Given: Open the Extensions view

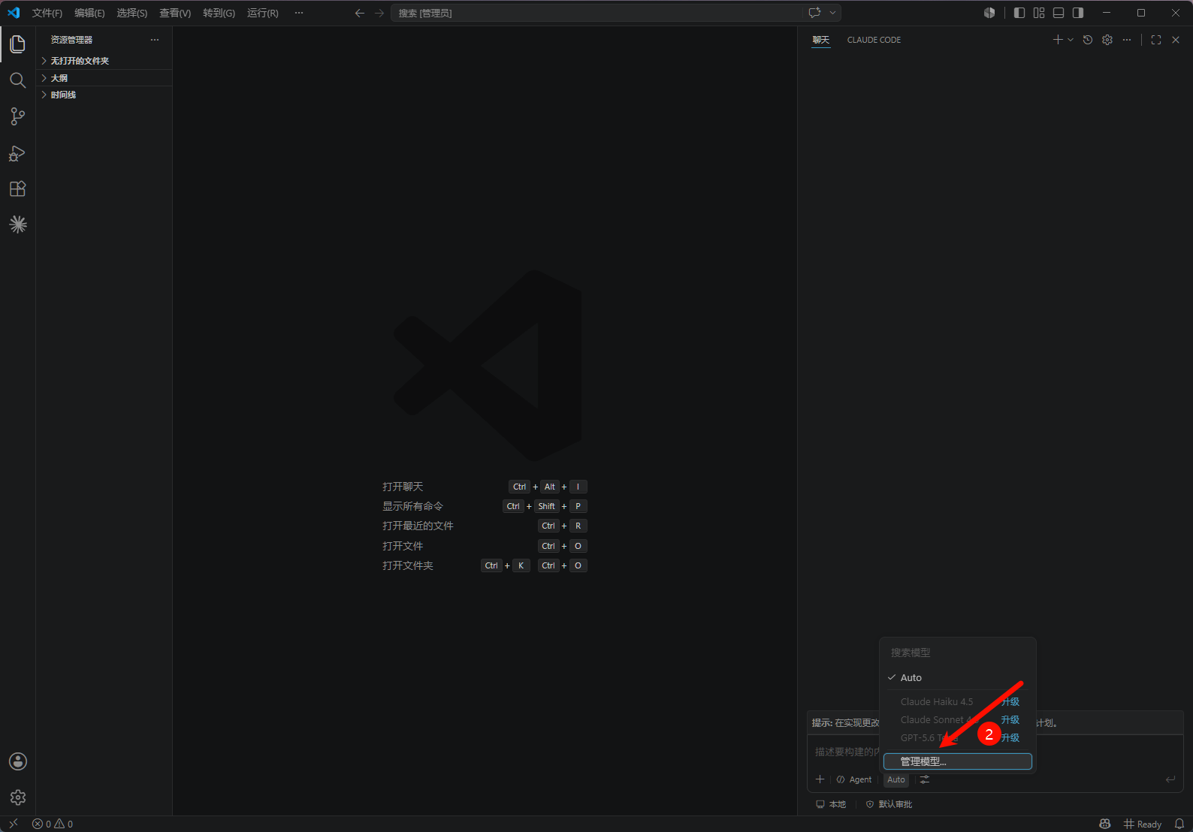Looking at the screenshot, I should pos(17,188).
